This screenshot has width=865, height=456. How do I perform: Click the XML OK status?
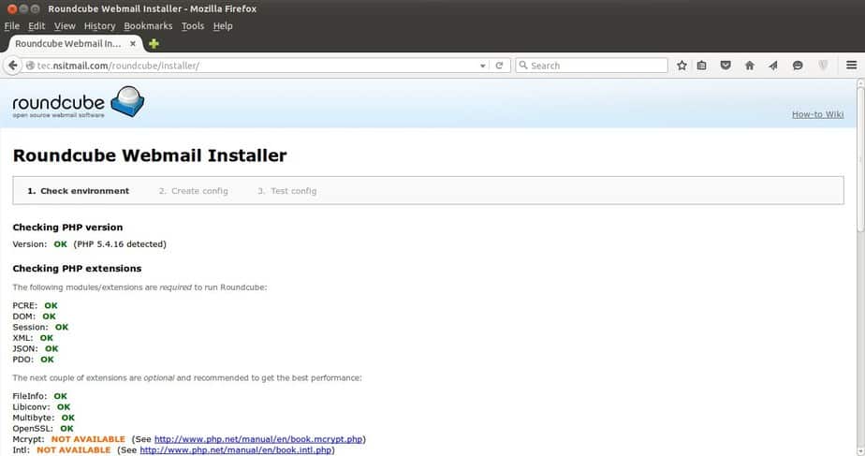[x=47, y=338]
